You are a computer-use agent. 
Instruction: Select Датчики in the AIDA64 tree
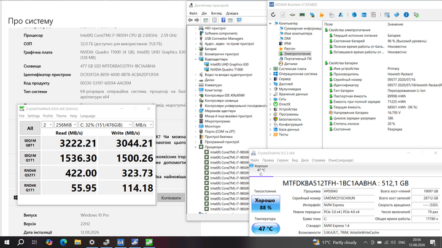[x=290, y=64]
